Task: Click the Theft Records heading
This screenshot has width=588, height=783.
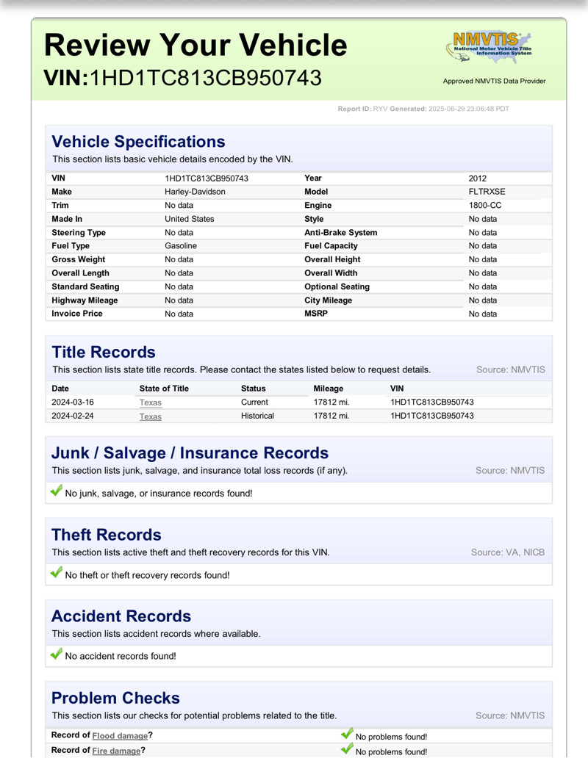Action: point(107,535)
